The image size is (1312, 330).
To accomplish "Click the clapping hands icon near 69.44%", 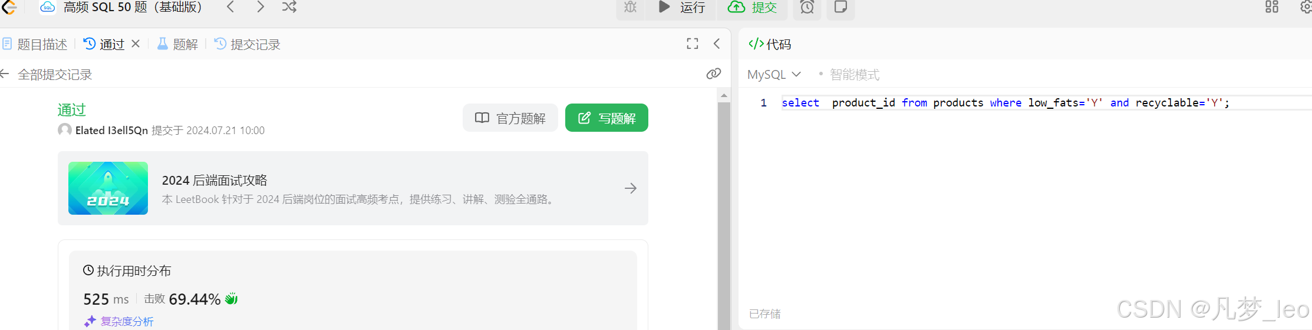I will 231,298.
